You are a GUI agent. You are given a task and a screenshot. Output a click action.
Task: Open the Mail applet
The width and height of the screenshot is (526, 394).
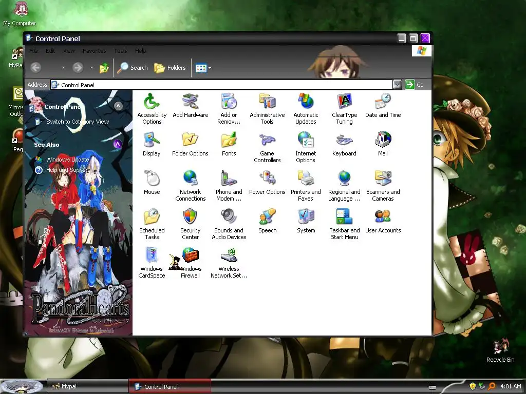pyautogui.click(x=383, y=144)
